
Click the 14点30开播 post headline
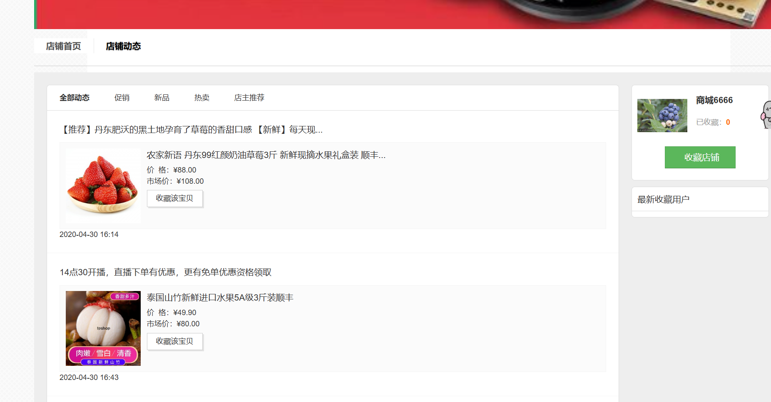(166, 272)
